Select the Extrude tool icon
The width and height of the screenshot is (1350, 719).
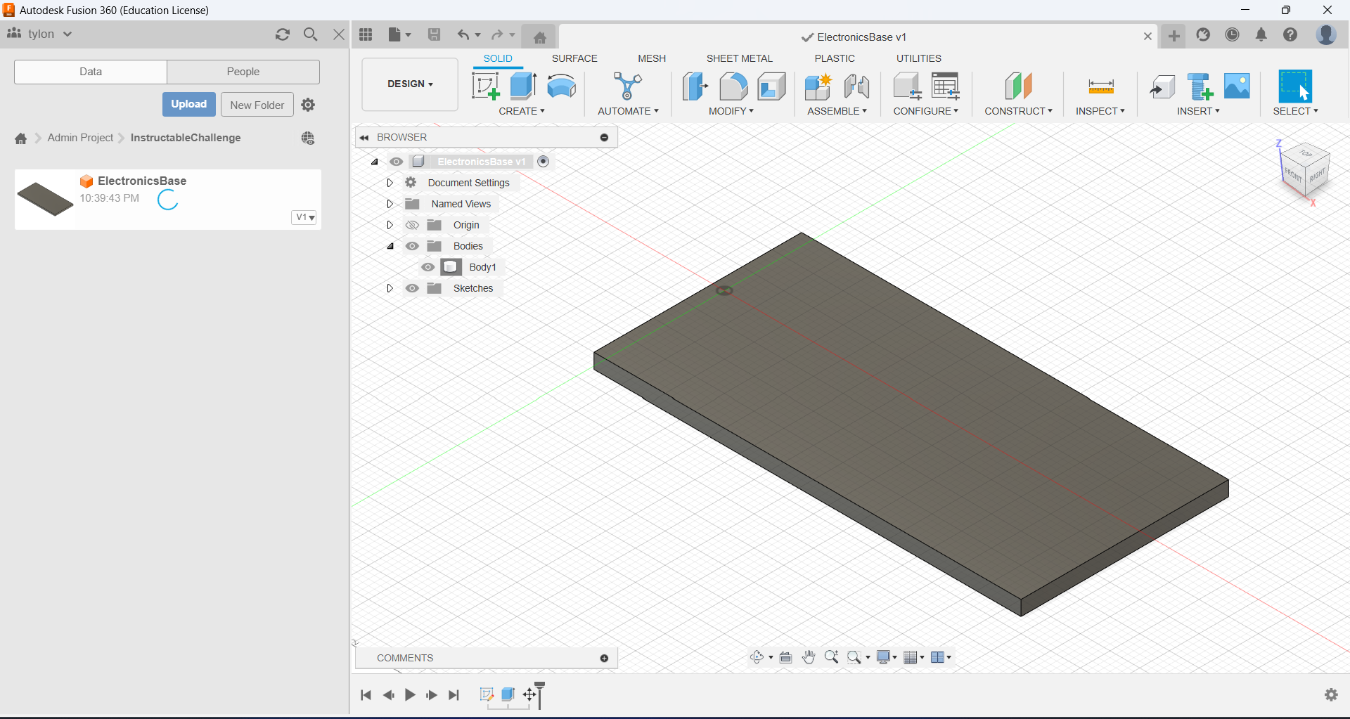[x=523, y=86]
